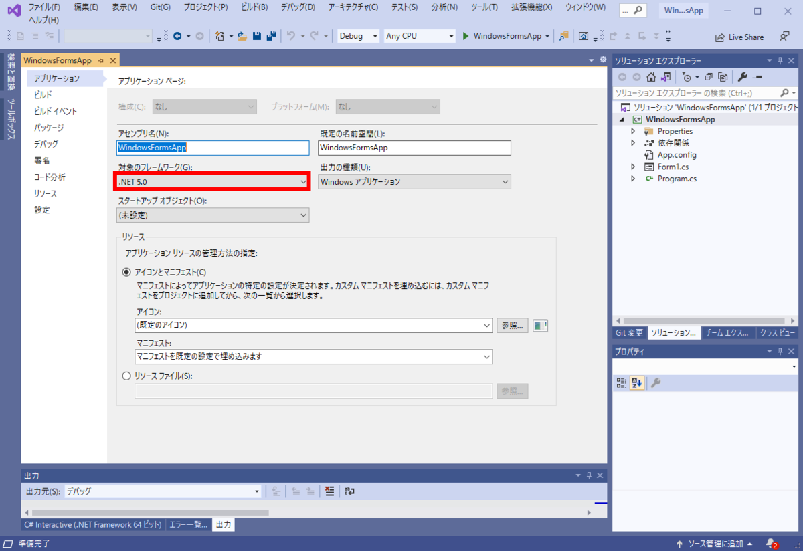Open the 対象のフレームワーク .NET 5.0 dropdown
The image size is (803, 551).
tap(213, 181)
